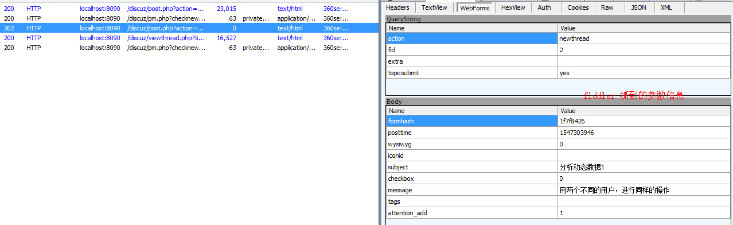Viewport: 733px width, 225px height.
Task: Open the HexView tab
Action: point(513,7)
